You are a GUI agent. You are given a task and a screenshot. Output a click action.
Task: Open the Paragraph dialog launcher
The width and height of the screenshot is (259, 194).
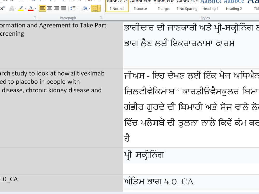tap(101, 18)
